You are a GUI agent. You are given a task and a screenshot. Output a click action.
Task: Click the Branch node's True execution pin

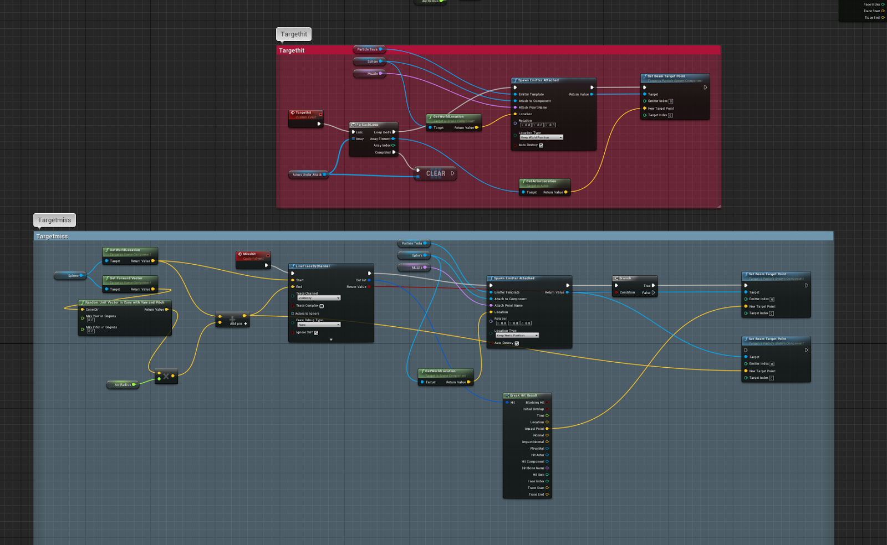(653, 286)
